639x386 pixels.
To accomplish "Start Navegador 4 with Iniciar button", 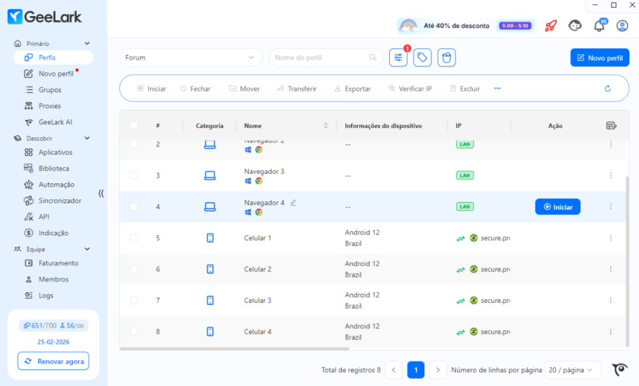I will coord(557,207).
